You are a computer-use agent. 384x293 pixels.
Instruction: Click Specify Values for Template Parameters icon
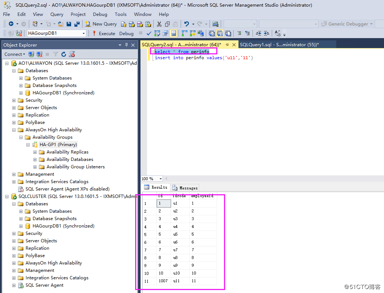(277, 33)
